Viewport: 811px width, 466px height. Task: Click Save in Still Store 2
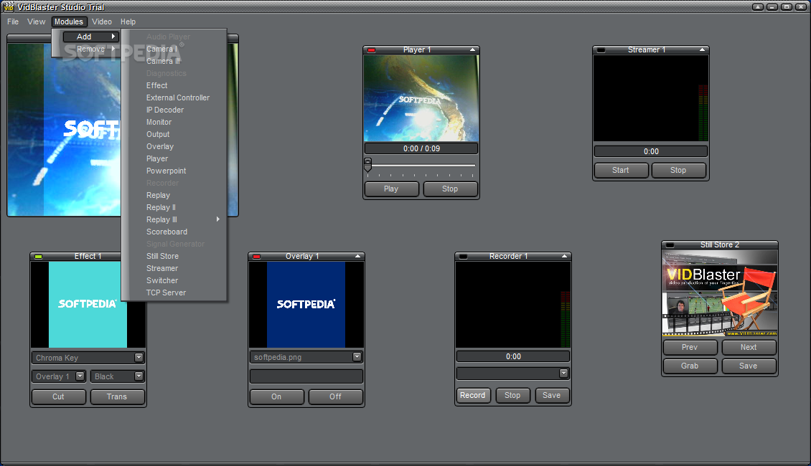pyautogui.click(x=749, y=366)
